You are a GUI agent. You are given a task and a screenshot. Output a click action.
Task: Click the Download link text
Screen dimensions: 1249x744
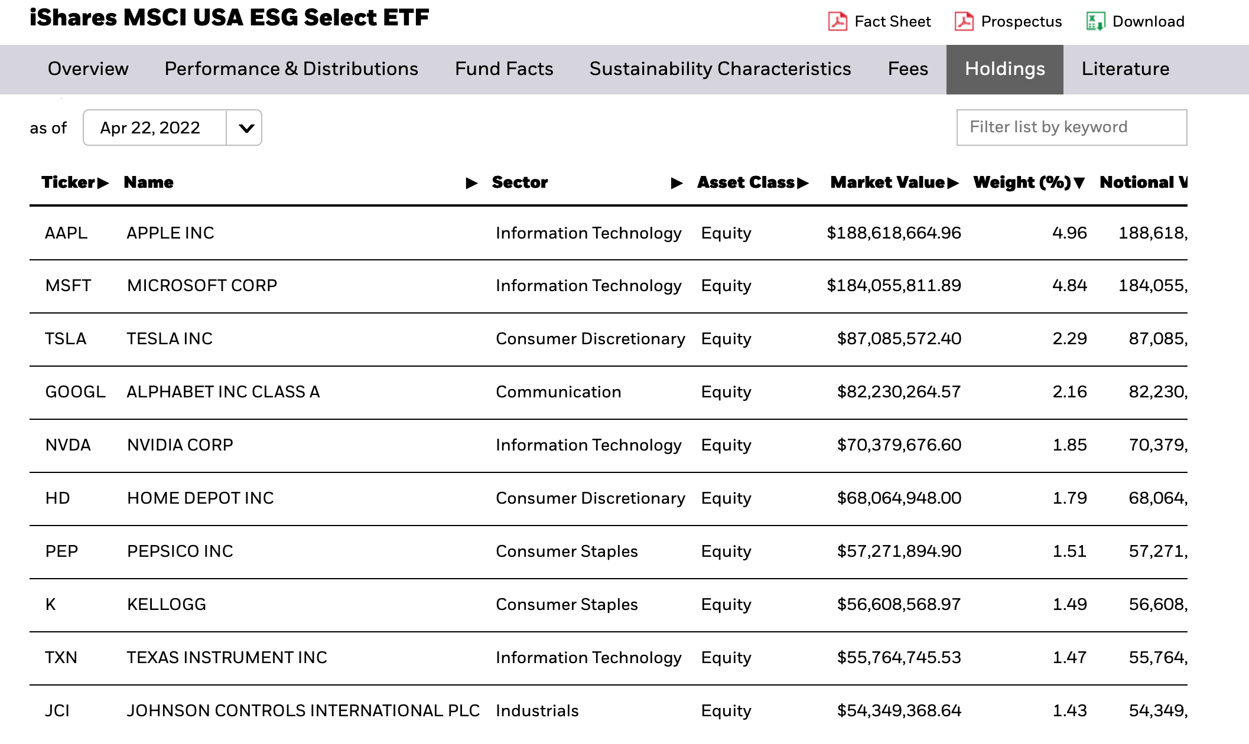(1148, 22)
